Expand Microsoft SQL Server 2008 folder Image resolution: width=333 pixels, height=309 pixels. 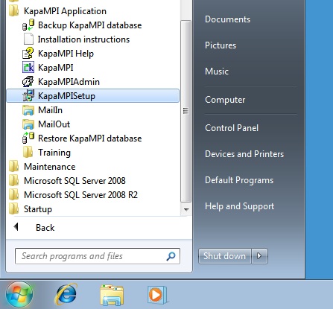(74, 181)
